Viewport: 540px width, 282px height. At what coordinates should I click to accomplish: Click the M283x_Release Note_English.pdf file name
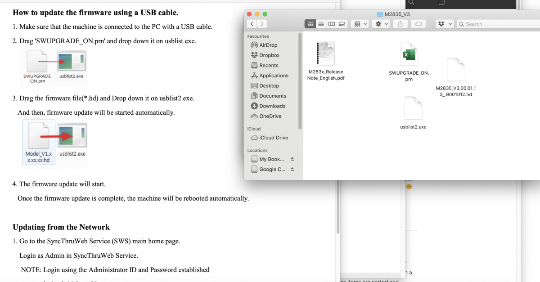tap(326, 75)
